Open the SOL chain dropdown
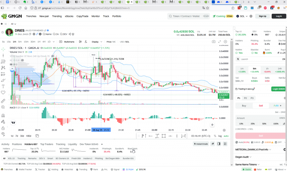Image resolution: width=287 pixels, height=171 pixels. coord(242,16)
